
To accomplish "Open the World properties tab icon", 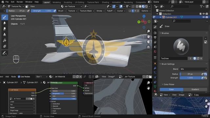I will click(x=155, y=51).
